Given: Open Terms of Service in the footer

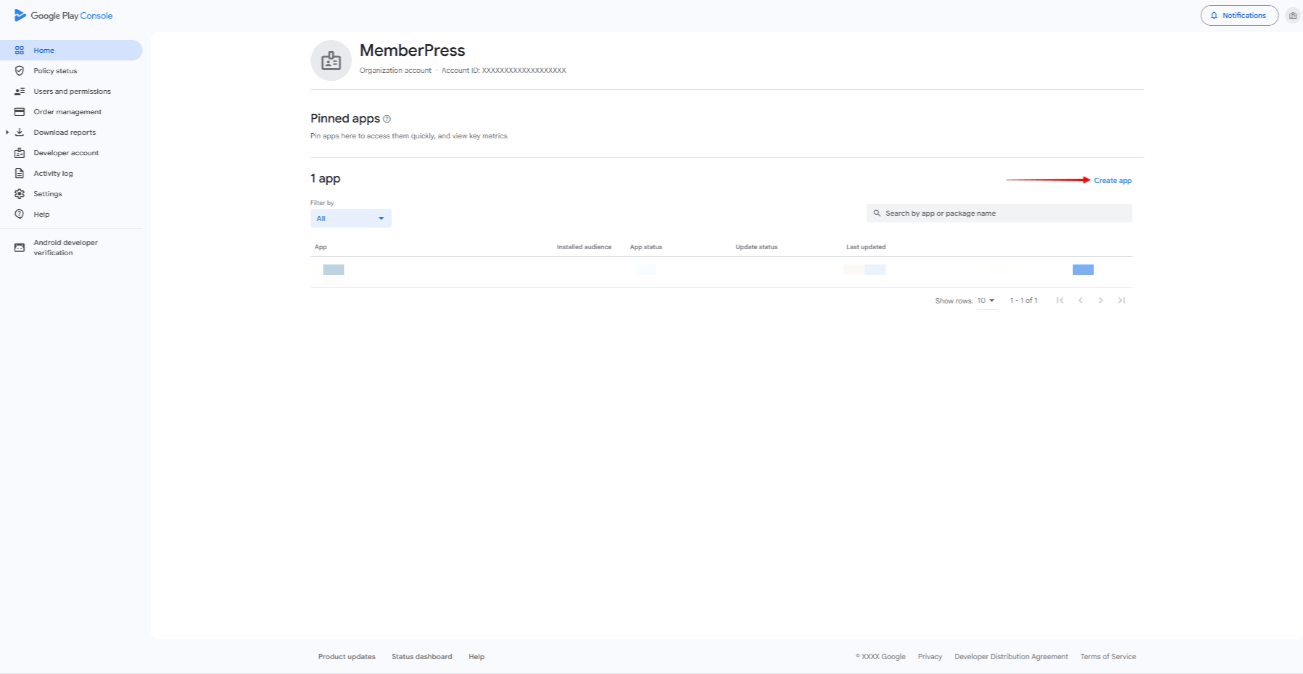Looking at the screenshot, I should (1108, 656).
